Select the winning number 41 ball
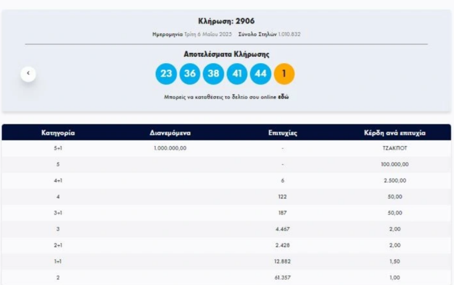 tap(237, 74)
